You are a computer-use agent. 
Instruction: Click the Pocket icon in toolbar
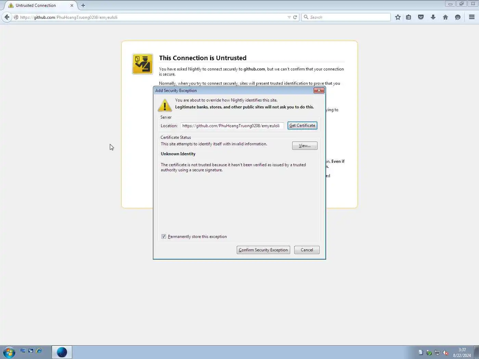point(421,17)
